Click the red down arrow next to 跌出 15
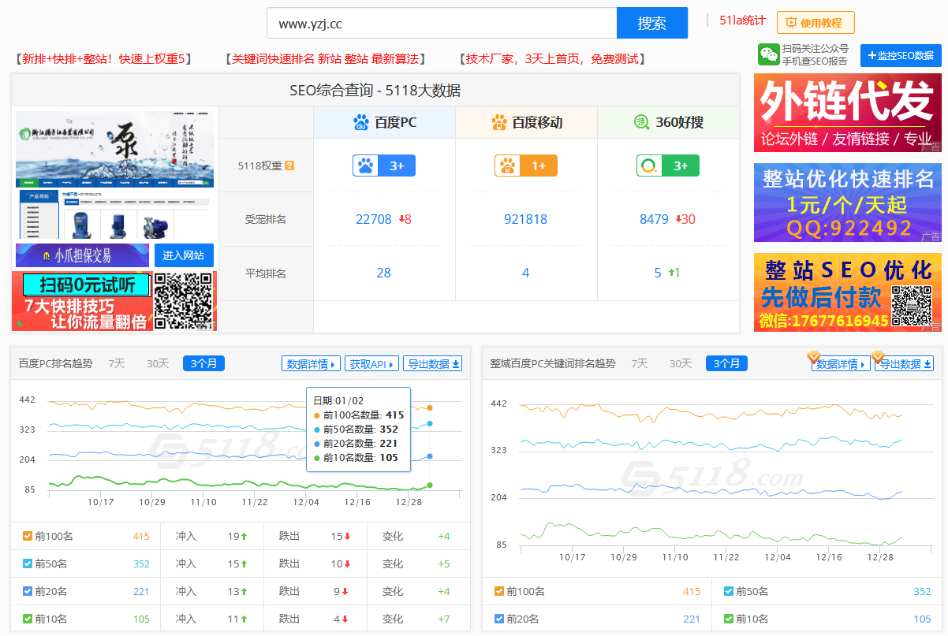 [x=347, y=537]
